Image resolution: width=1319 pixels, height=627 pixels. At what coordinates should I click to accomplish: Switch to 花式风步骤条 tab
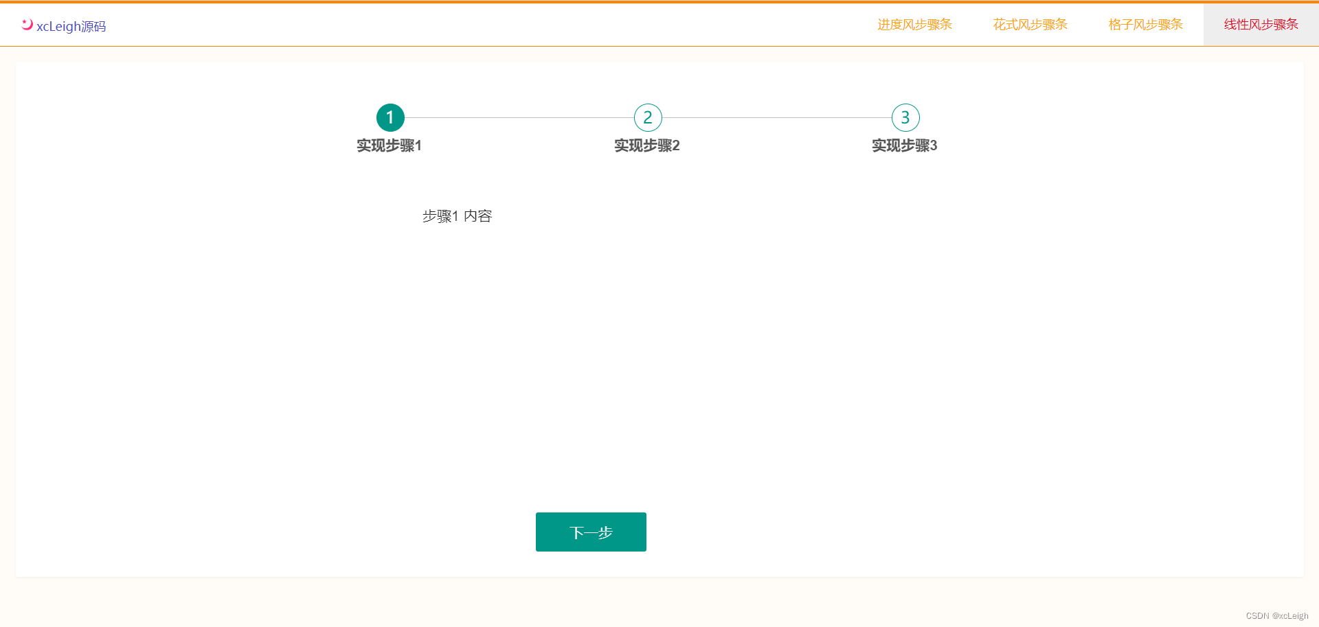click(1030, 25)
